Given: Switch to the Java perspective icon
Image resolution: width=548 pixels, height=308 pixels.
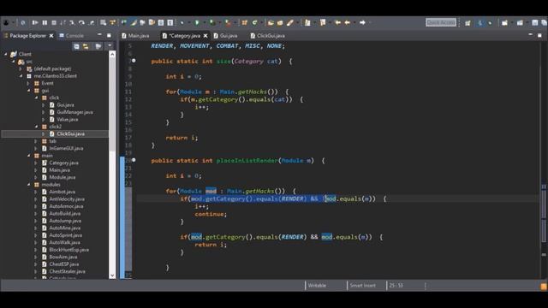Looking at the screenshot, I should pos(480,23).
